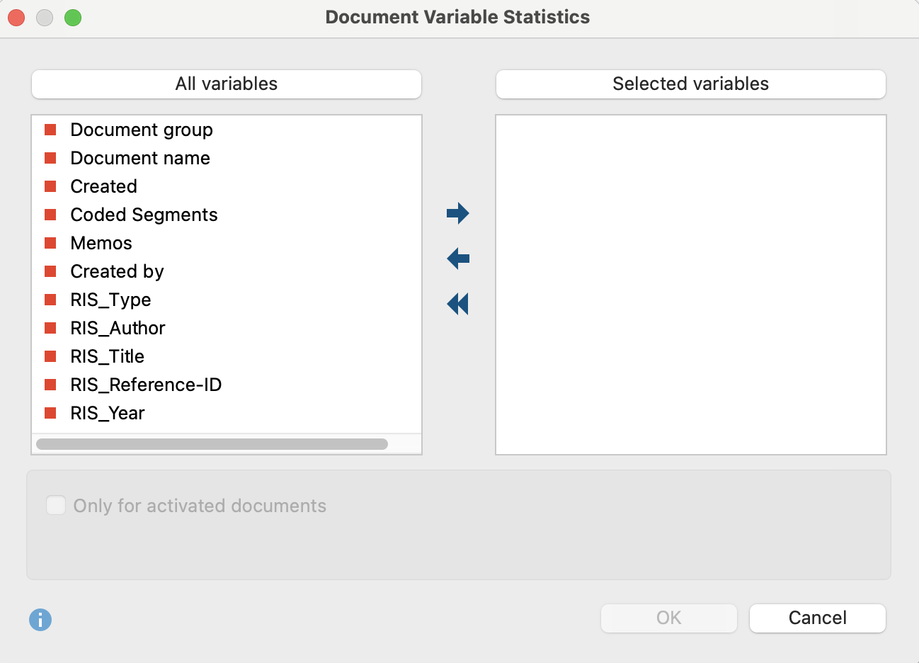Click the red icon beside Created by
The width and height of the screenshot is (919, 663).
click(x=50, y=271)
